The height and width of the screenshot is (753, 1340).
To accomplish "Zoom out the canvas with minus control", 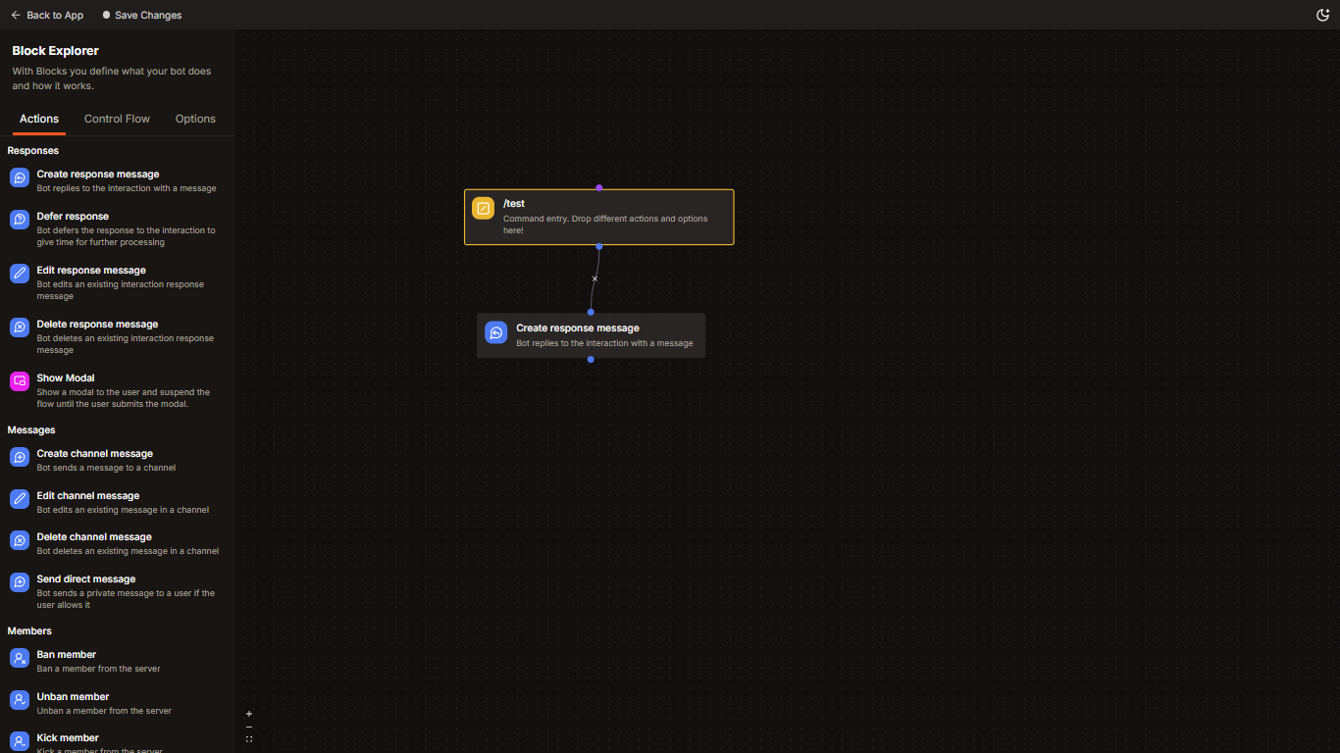I will [x=249, y=727].
